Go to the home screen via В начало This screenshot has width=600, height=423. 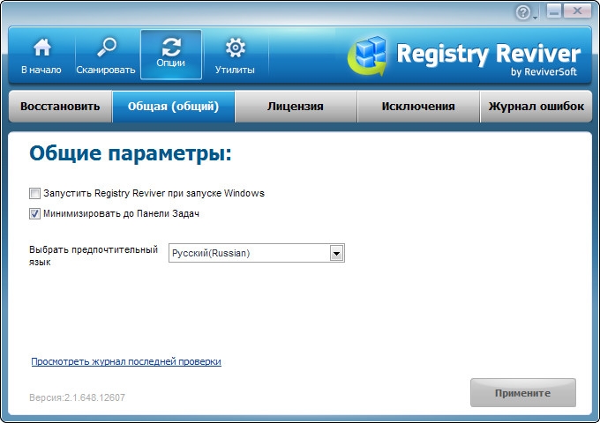point(41,55)
